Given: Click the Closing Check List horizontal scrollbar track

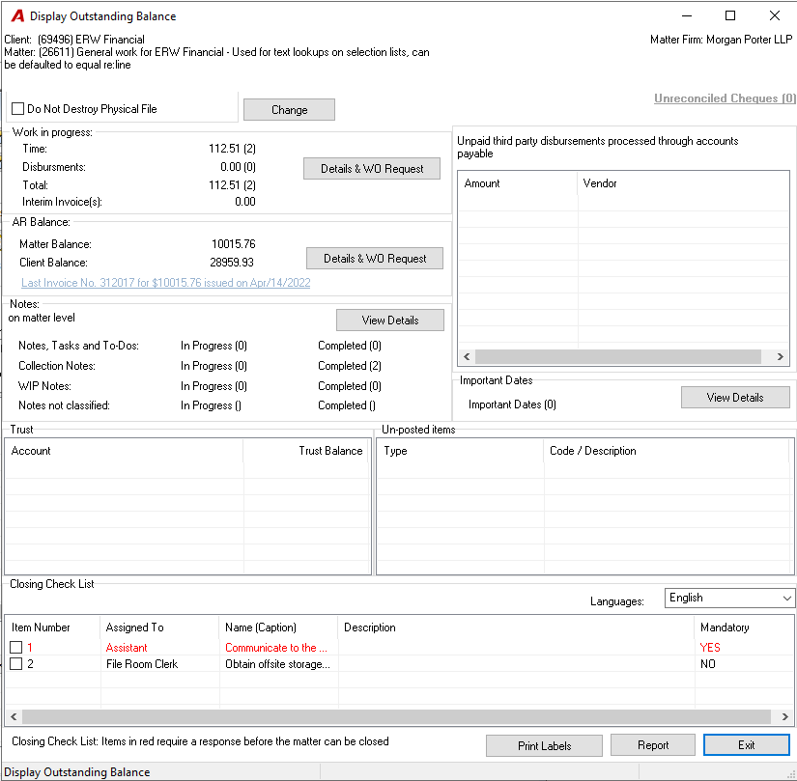Looking at the screenshot, I should [396, 717].
